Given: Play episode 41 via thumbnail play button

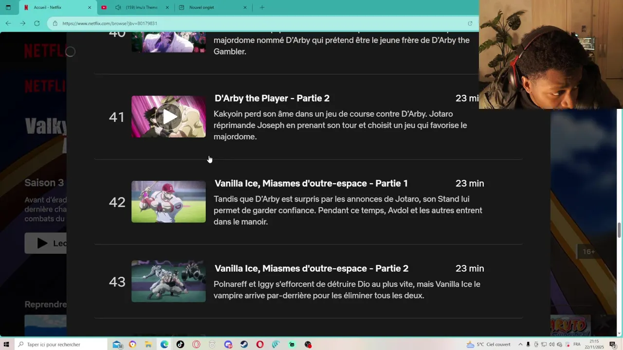Looking at the screenshot, I should [169, 117].
